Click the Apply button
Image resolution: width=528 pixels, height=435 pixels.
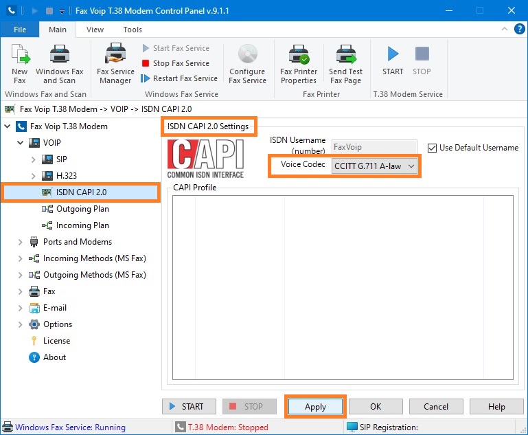coord(316,407)
